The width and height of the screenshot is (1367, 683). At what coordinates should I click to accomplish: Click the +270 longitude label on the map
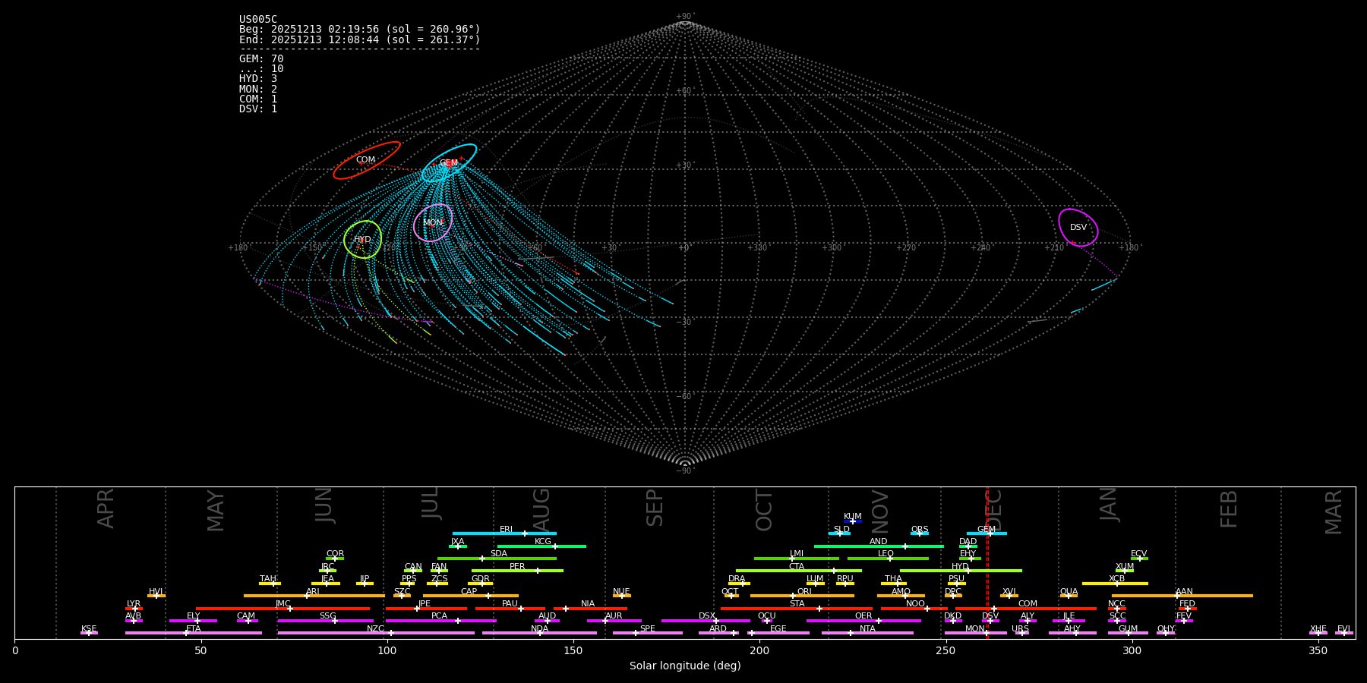[906, 247]
